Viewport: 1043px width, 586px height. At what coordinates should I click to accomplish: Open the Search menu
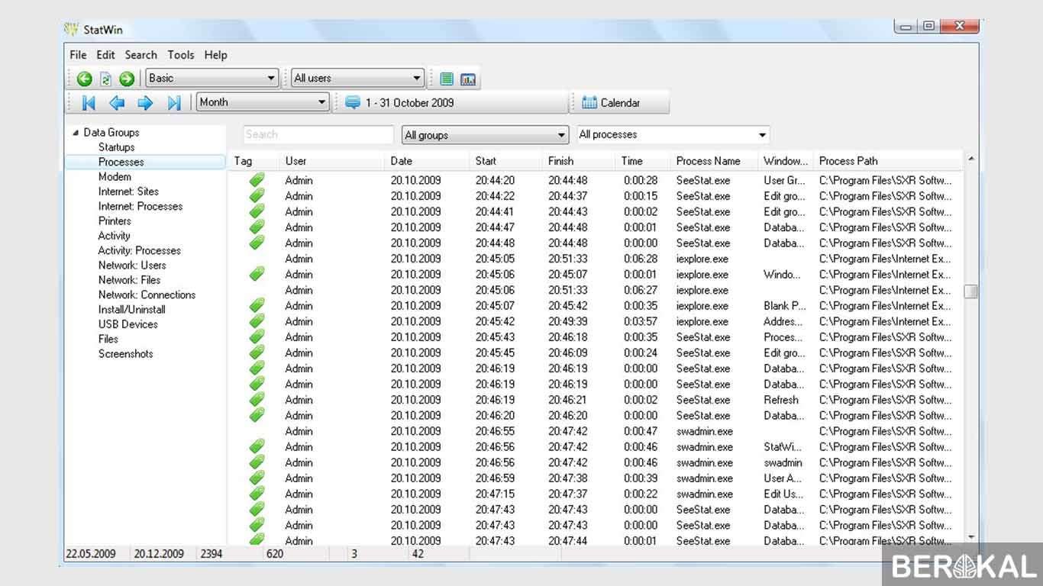[141, 55]
